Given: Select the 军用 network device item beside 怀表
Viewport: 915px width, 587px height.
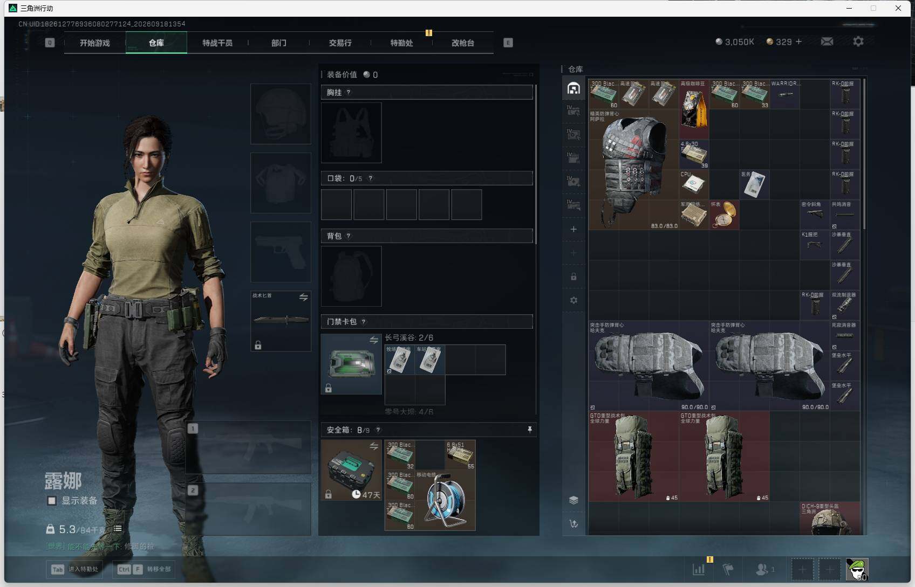Looking at the screenshot, I should (x=694, y=215).
